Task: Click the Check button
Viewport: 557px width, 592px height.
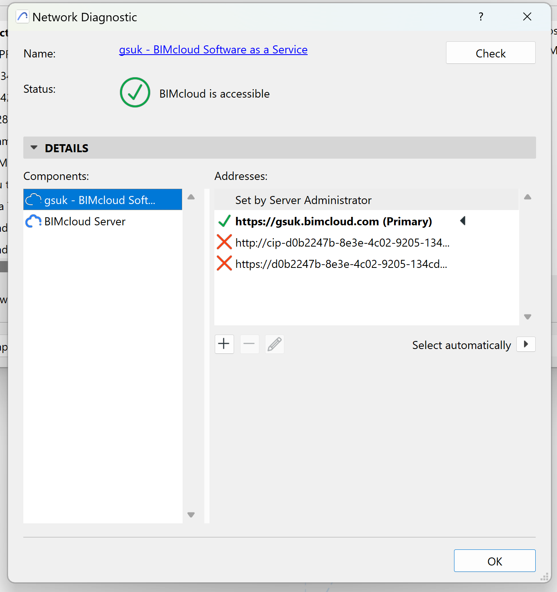Action: pyautogui.click(x=491, y=53)
